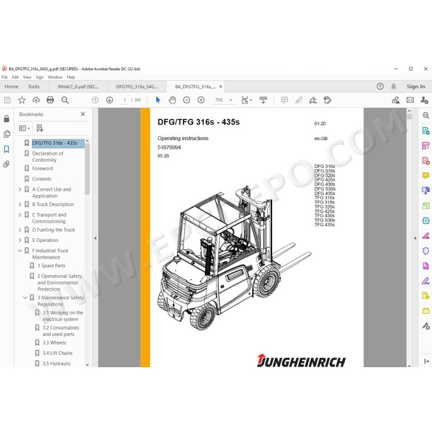Select 3.3 Wheels bookmark
This screenshot has height=432, width=432.
click(54, 343)
